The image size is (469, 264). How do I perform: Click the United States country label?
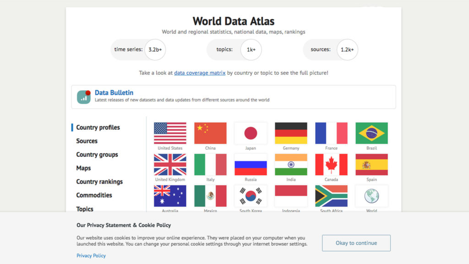(170, 148)
